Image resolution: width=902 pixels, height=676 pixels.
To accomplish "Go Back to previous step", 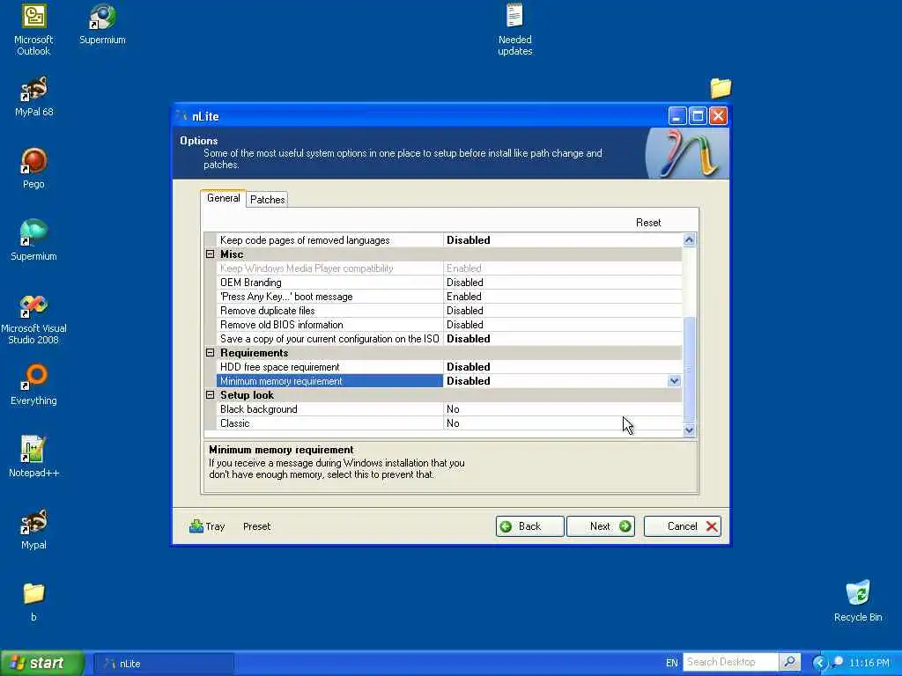I will (529, 526).
